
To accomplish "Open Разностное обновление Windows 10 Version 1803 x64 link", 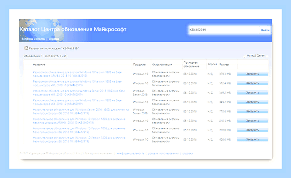I will (x=77, y=102).
